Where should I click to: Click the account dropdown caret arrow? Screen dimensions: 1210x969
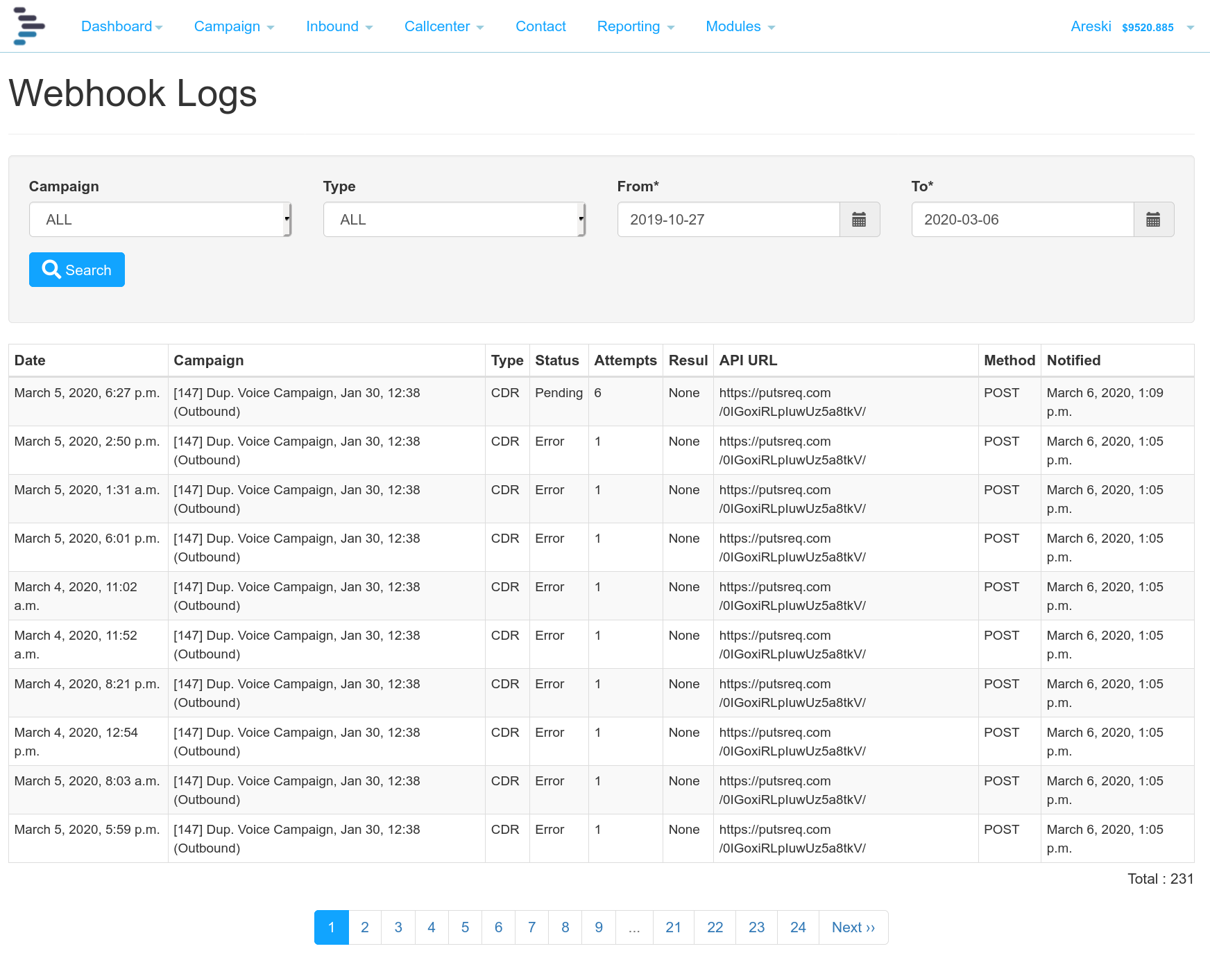(1190, 28)
